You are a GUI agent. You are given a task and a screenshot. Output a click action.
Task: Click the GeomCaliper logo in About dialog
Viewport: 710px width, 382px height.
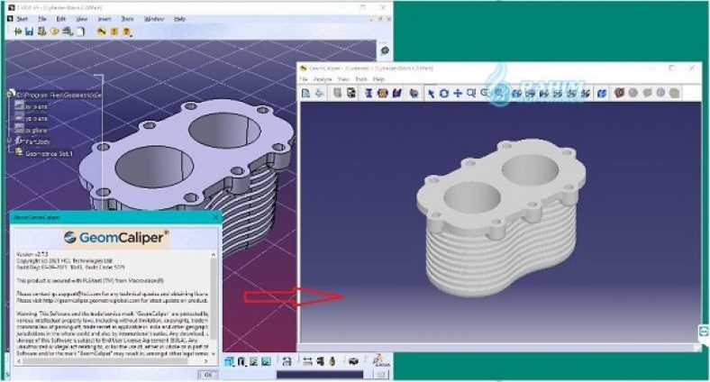(x=116, y=238)
